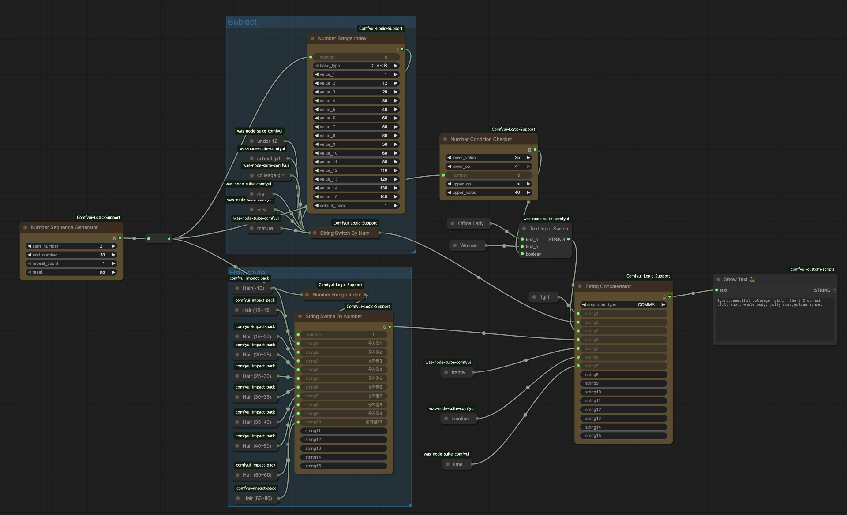Increase default_index with its right arrow
The height and width of the screenshot is (515, 847).
pos(396,206)
